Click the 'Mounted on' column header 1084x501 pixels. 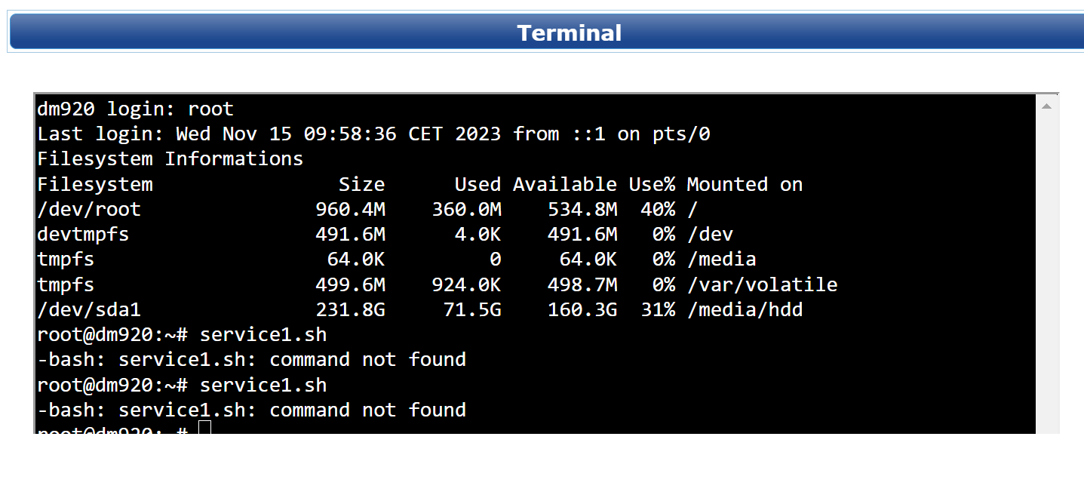tap(745, 184)
